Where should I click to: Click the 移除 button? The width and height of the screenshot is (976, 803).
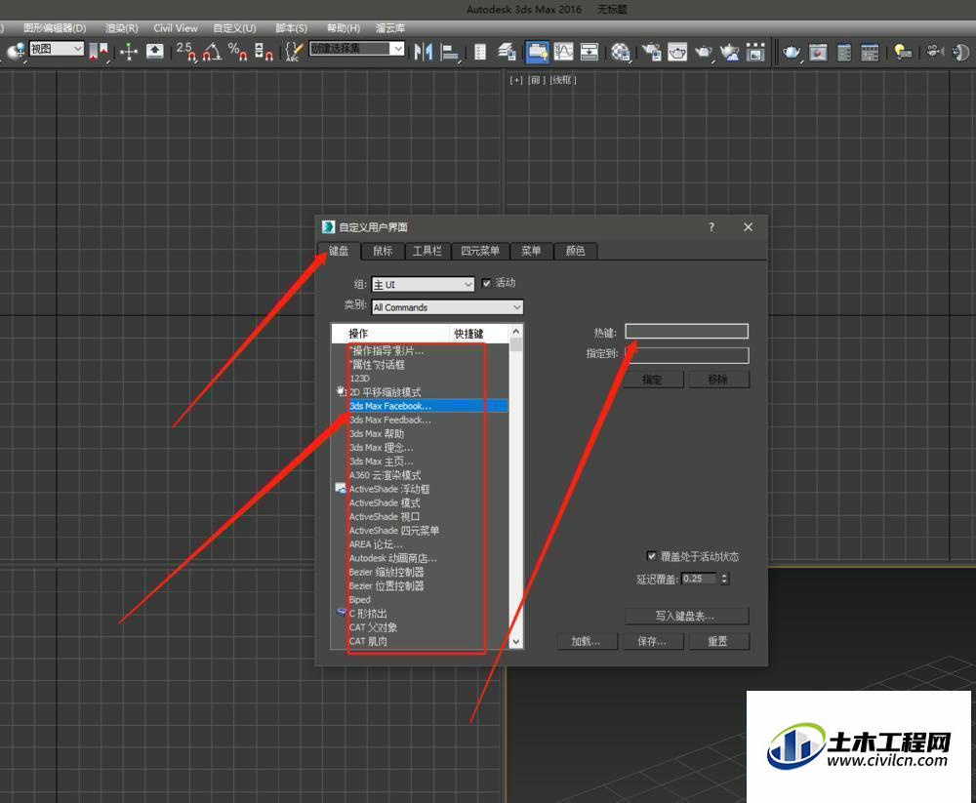pyautogui.click(x=719, y=380)
